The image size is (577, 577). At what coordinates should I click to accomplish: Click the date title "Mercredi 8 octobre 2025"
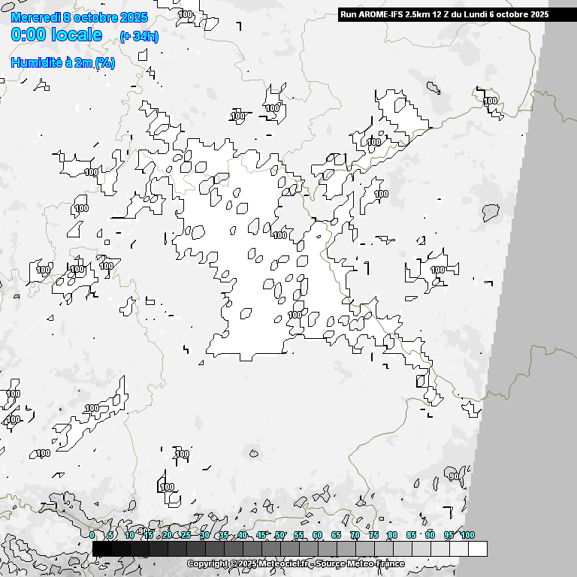coord(80,17)
